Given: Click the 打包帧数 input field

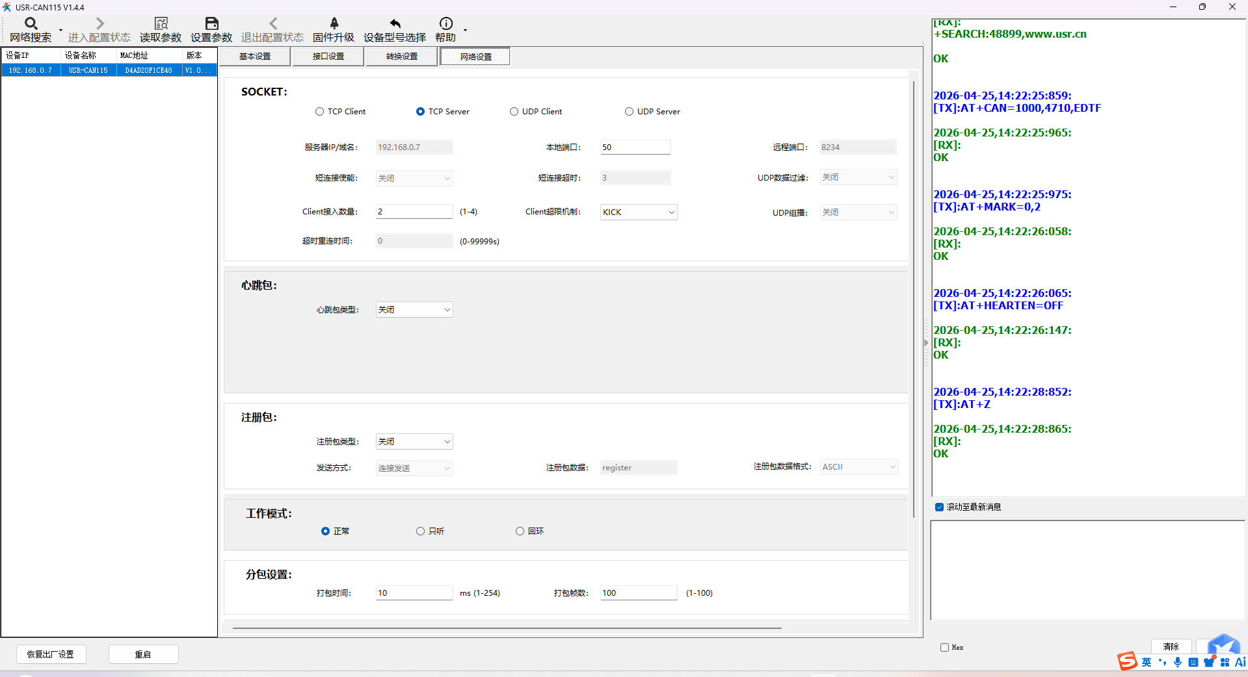Looking at the screenshot, I should [x=638, y=593].
